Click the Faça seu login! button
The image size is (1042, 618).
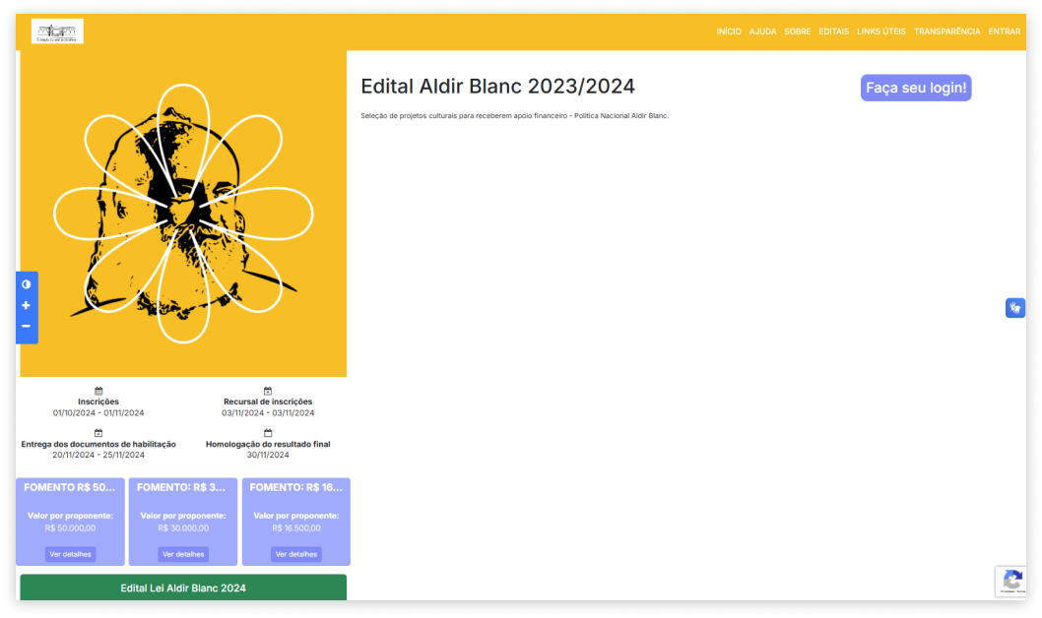tap(916, 88)
